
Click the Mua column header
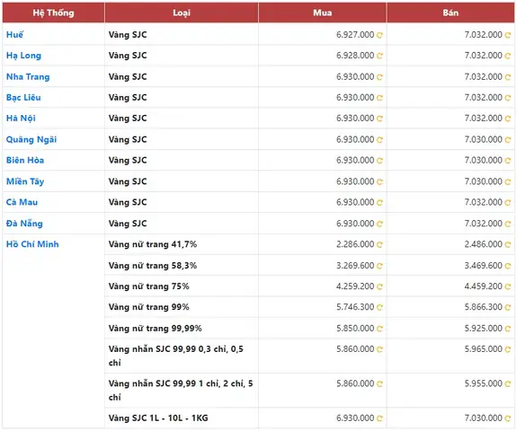tap(322, 13)
